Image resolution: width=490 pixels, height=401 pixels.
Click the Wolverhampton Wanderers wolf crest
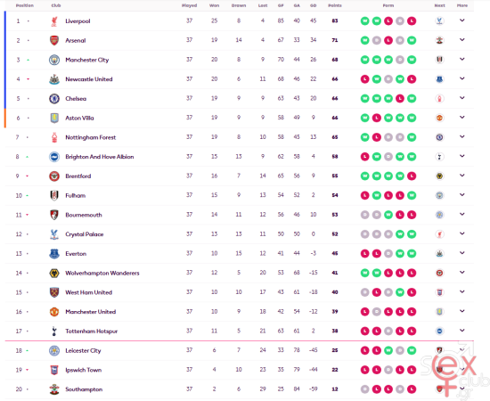pos(54,274)
